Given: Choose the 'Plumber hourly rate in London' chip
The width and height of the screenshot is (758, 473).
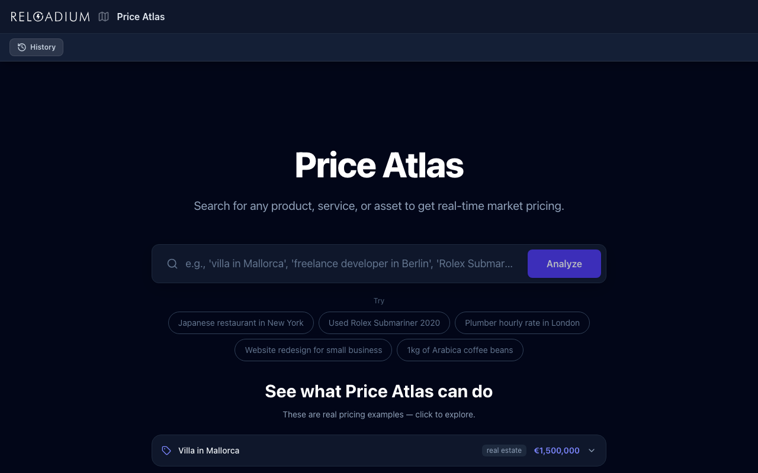Looking at the screenshot, I should 522,323.
